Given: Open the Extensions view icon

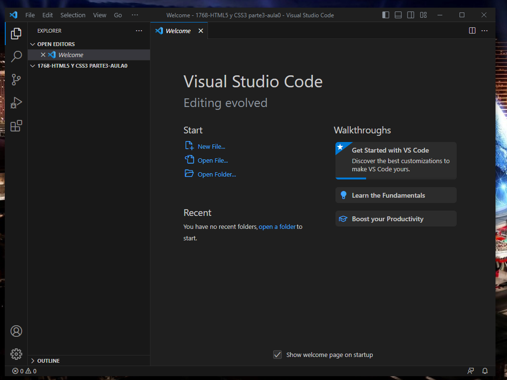Looking at the screenshot, I should [x=16, y=126].
